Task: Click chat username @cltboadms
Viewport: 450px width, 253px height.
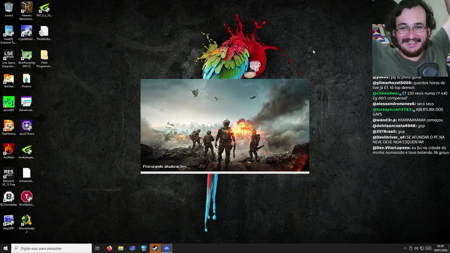Action: pyautogui.click(x=386, y=93)
